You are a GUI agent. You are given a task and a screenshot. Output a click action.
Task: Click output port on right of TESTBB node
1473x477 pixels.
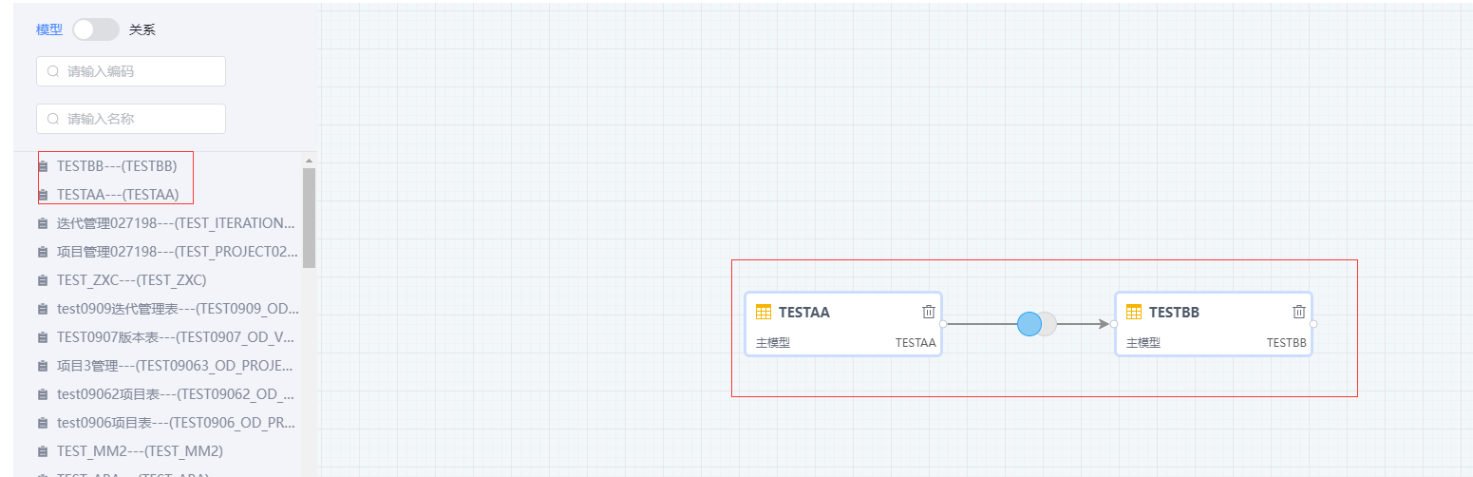pyautogui.click(x=1312, y=324)
